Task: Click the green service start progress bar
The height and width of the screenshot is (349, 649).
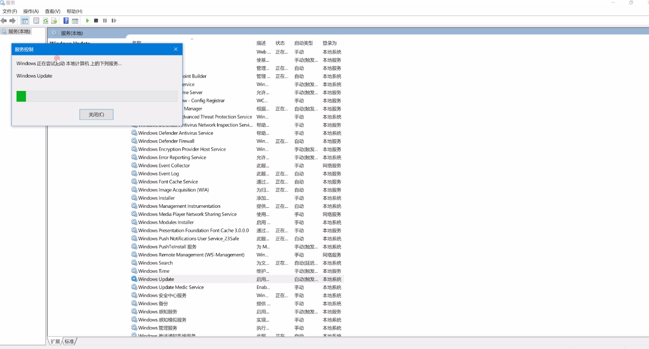Action: (97, 96)
